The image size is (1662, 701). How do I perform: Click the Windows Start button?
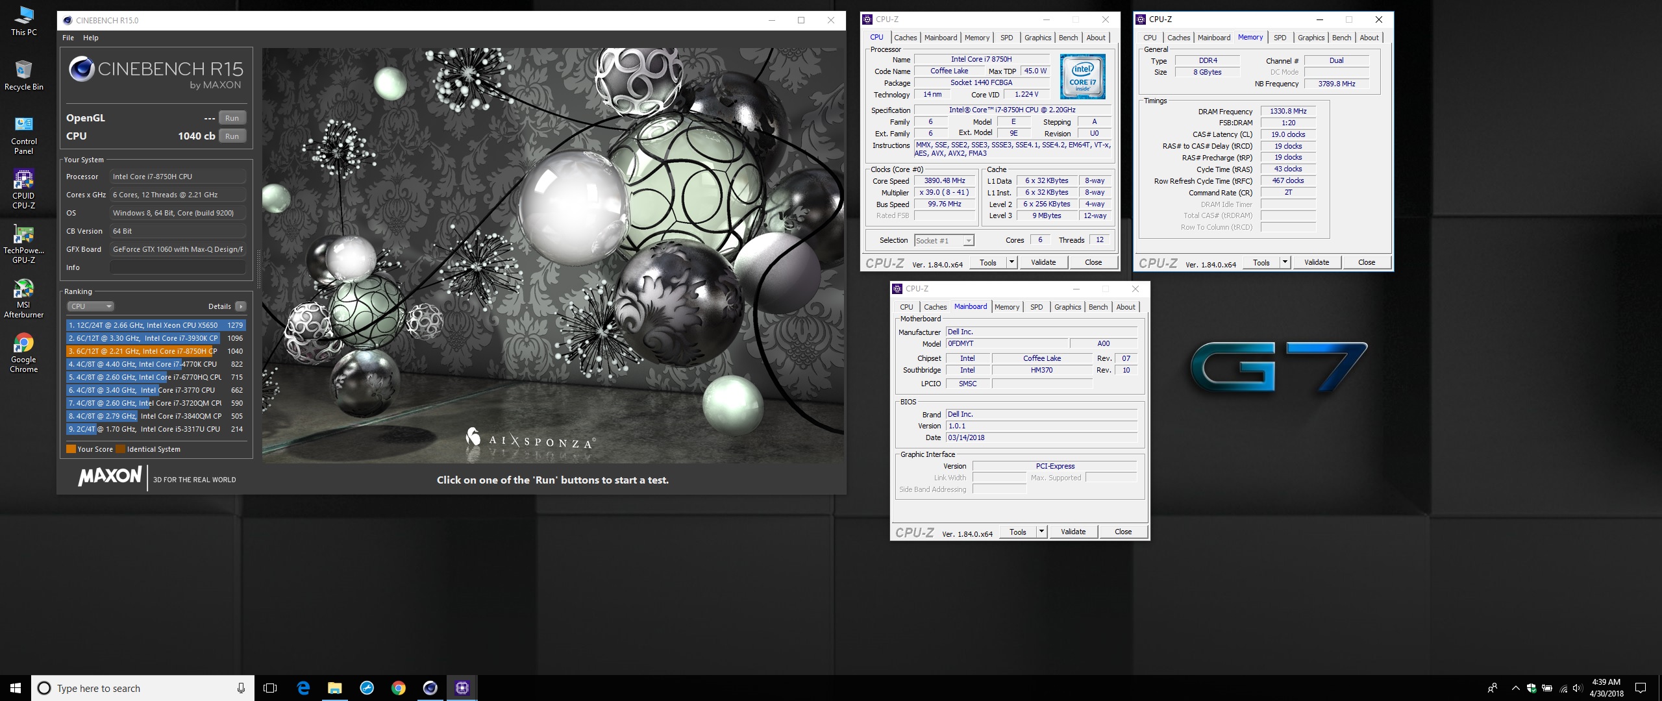click(16, 688)
